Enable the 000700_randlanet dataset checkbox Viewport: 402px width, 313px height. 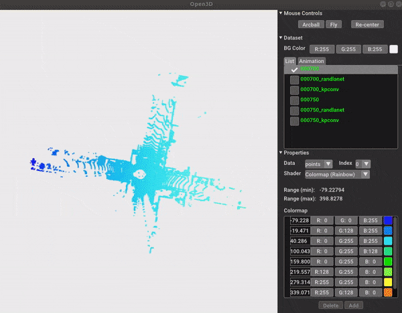pyautogui.click(x=294, y=80)
